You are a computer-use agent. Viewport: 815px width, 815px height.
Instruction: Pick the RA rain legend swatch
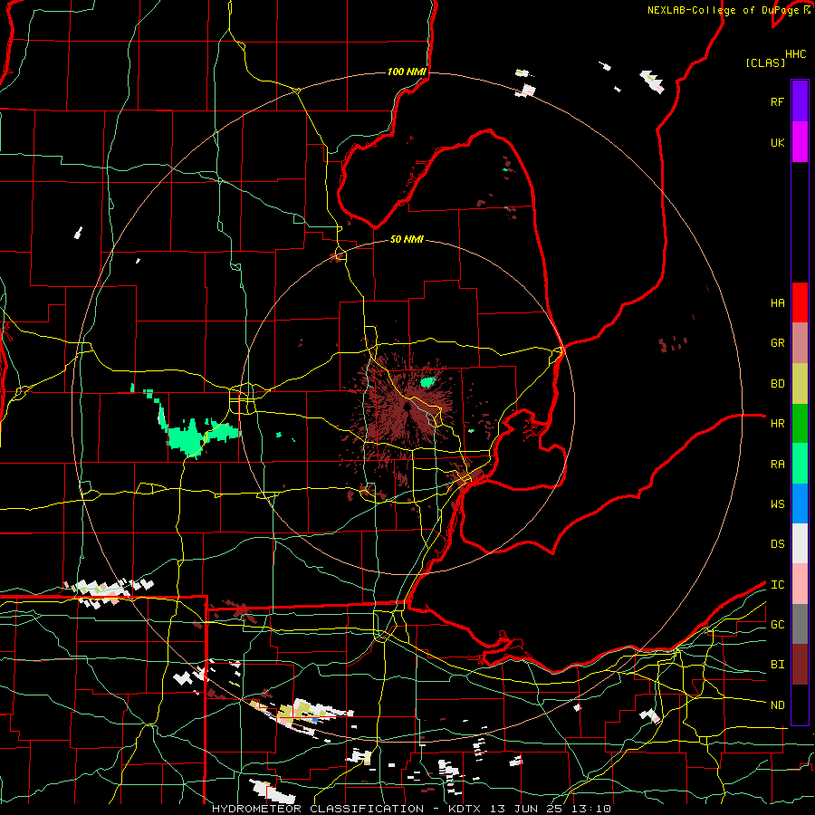click(800, 464)
